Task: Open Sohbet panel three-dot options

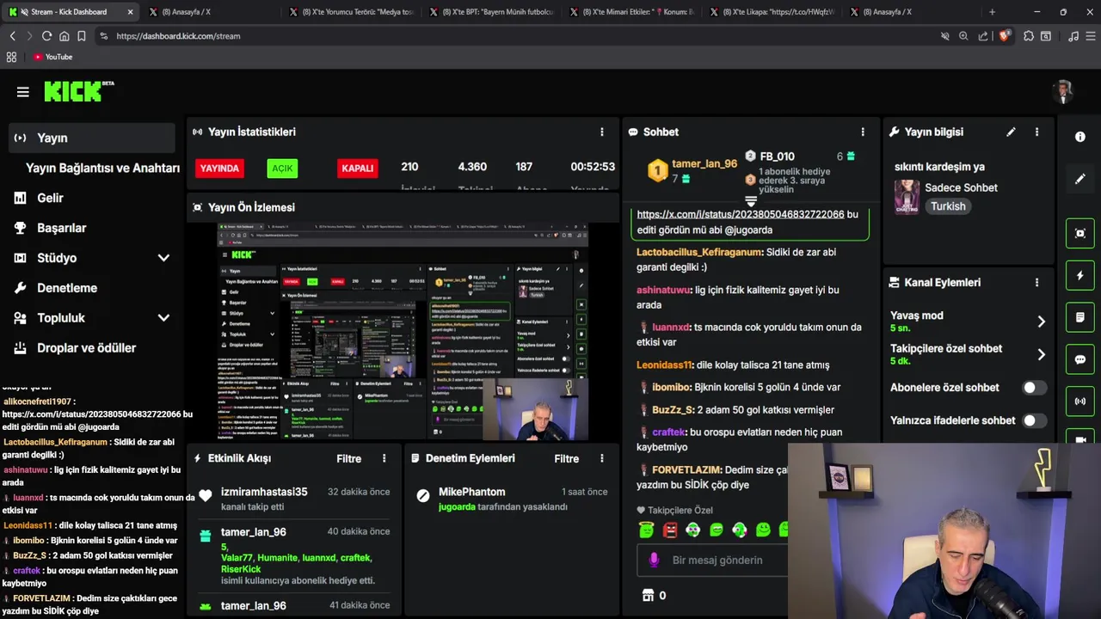Action: point(863,132)
